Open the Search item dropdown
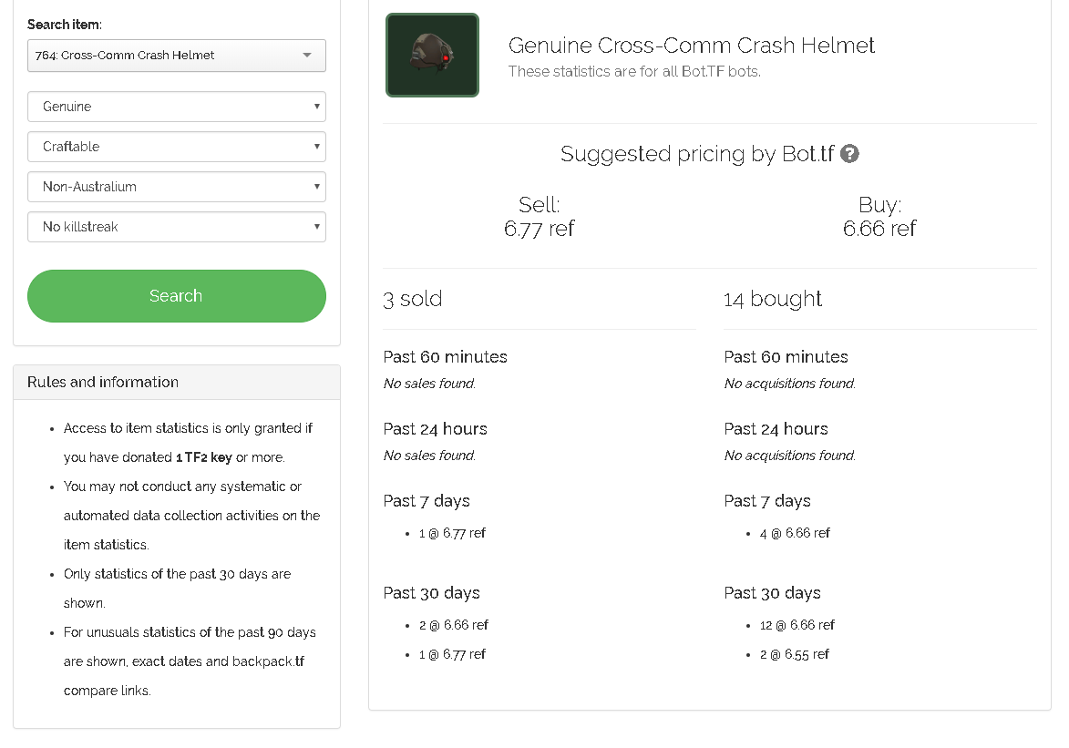1069x748 pixels. click(x=177, y=56)
